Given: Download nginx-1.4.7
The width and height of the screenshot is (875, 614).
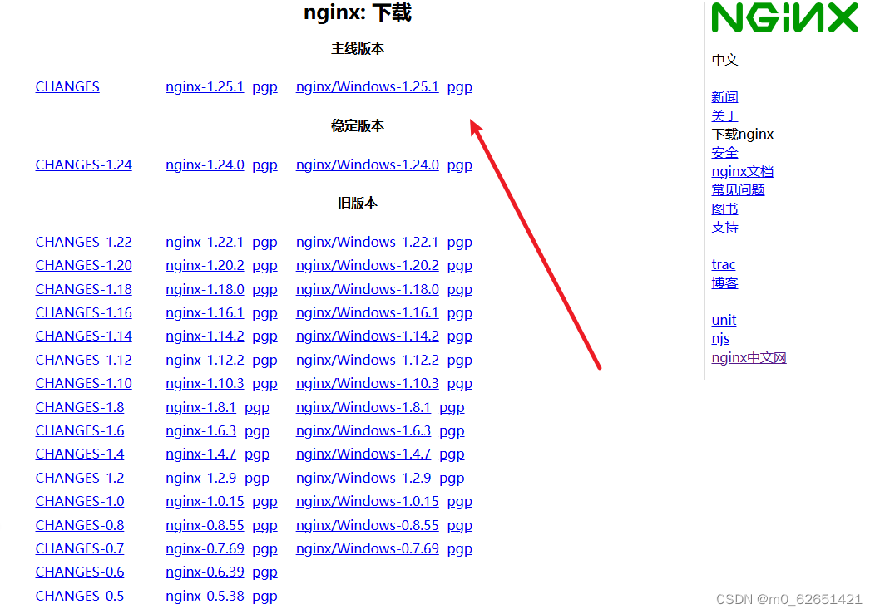Looking at the screenshot, I should point(201,454).
